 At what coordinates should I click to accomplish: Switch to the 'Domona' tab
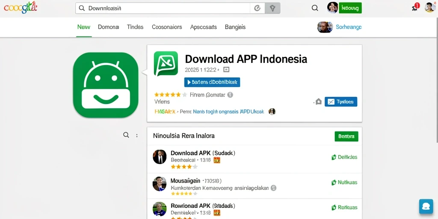[x=108, y=27]
